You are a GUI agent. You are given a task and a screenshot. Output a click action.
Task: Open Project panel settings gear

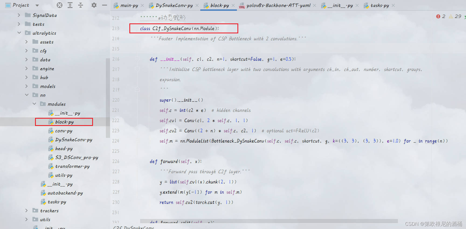point(94,5)
